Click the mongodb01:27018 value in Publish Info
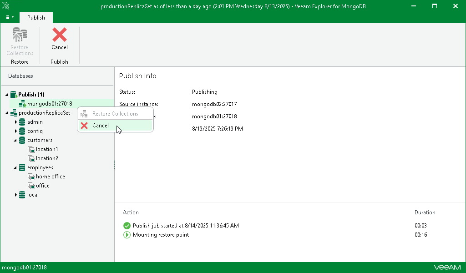The image size is (466, 273). pyautogui.click(x=214, y=116)
